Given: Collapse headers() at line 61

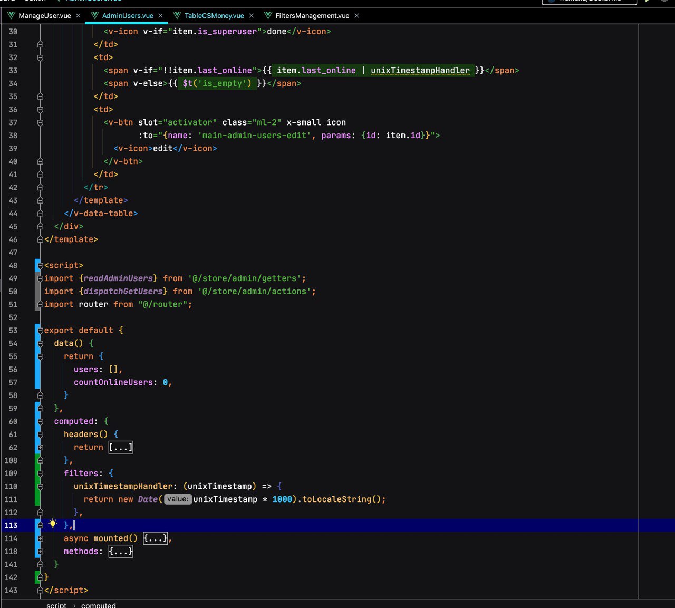Looking at the screenshot, I should [x=40, y=435].
